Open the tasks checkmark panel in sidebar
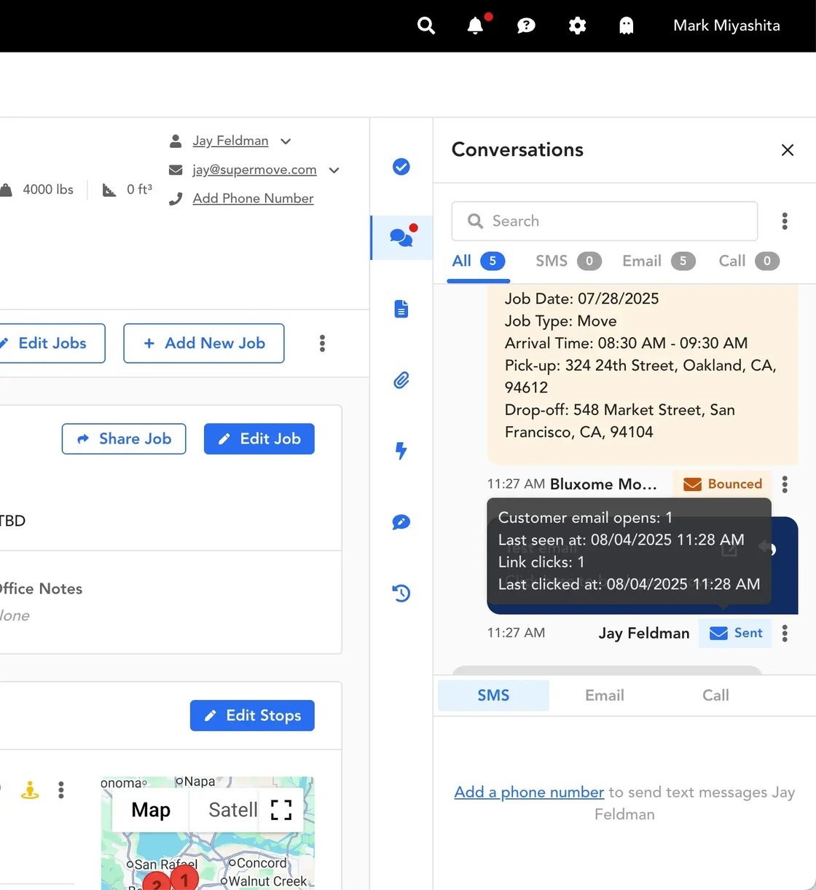 [401, 166]
